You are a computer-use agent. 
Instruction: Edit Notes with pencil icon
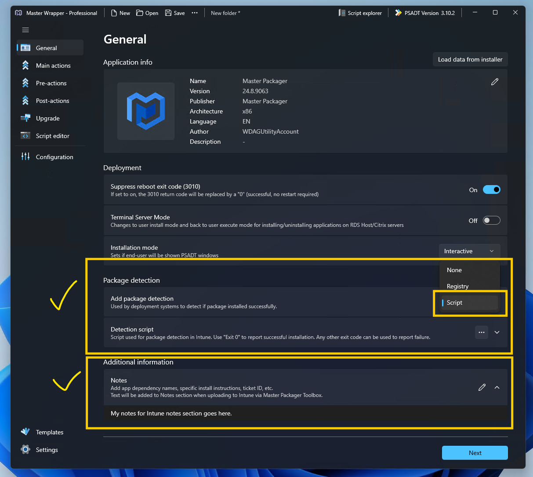tap(482, 387)
